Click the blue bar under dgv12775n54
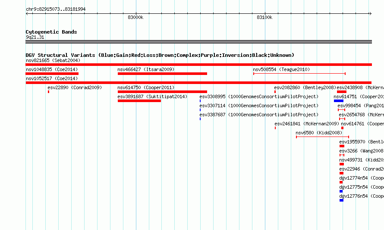This screenshot has height=230, width=384. coord(341,191)
